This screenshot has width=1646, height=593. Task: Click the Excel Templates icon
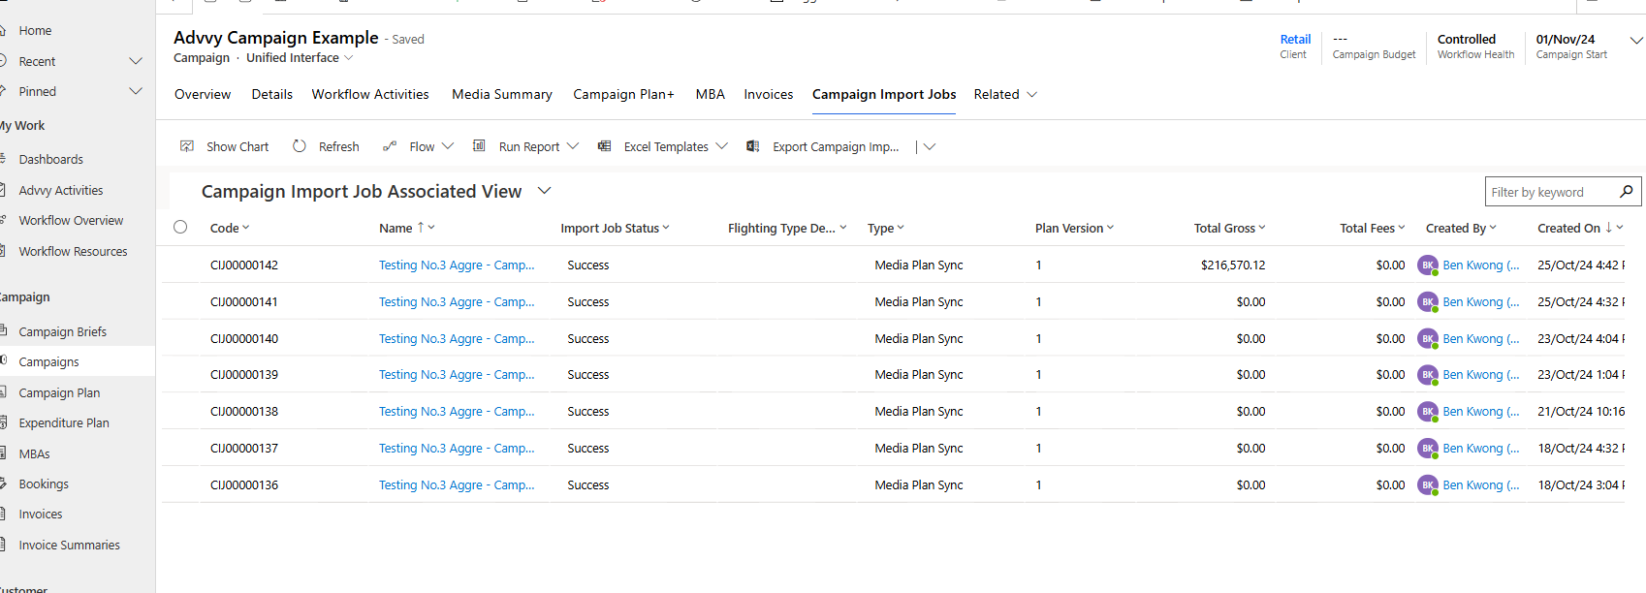pos(604,146)
